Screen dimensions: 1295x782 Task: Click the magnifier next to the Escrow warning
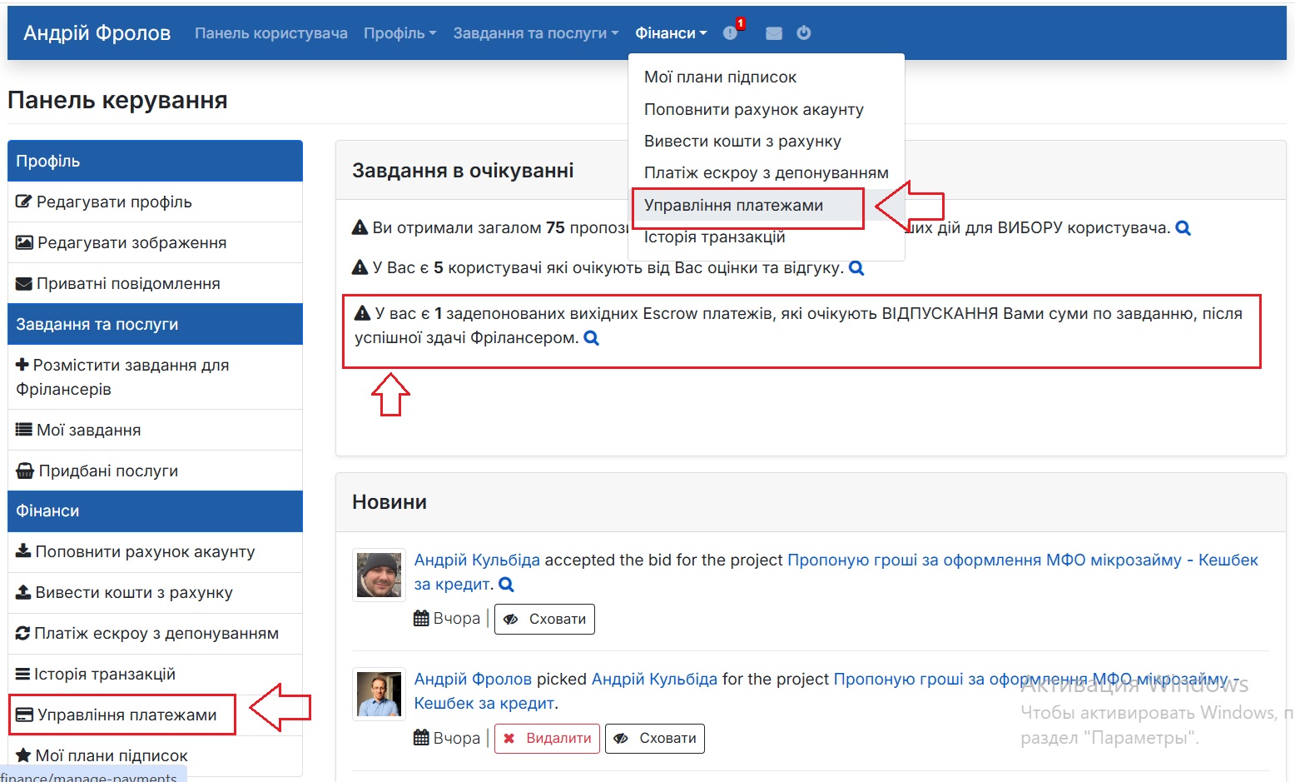point(591,338)
